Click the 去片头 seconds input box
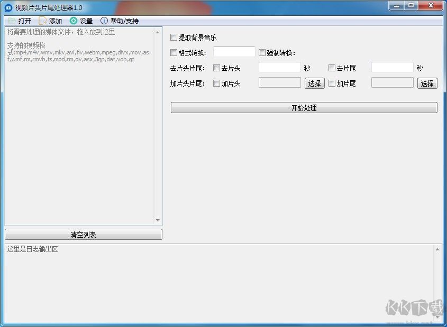This screenshot has width=447, height=327. click(279, 68)
